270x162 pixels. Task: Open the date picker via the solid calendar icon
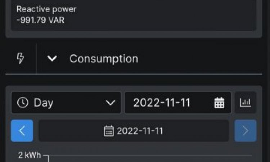coord(219,103)
